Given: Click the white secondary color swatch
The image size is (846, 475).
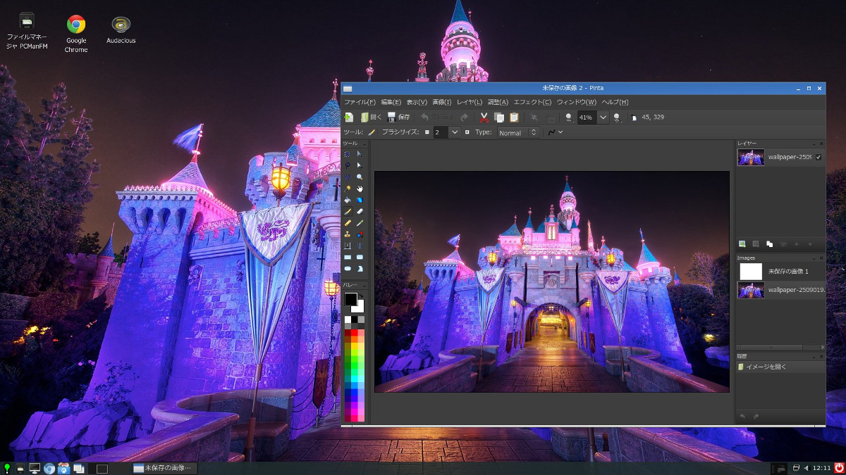Looking at the screenshot, I should click(359, 307).
